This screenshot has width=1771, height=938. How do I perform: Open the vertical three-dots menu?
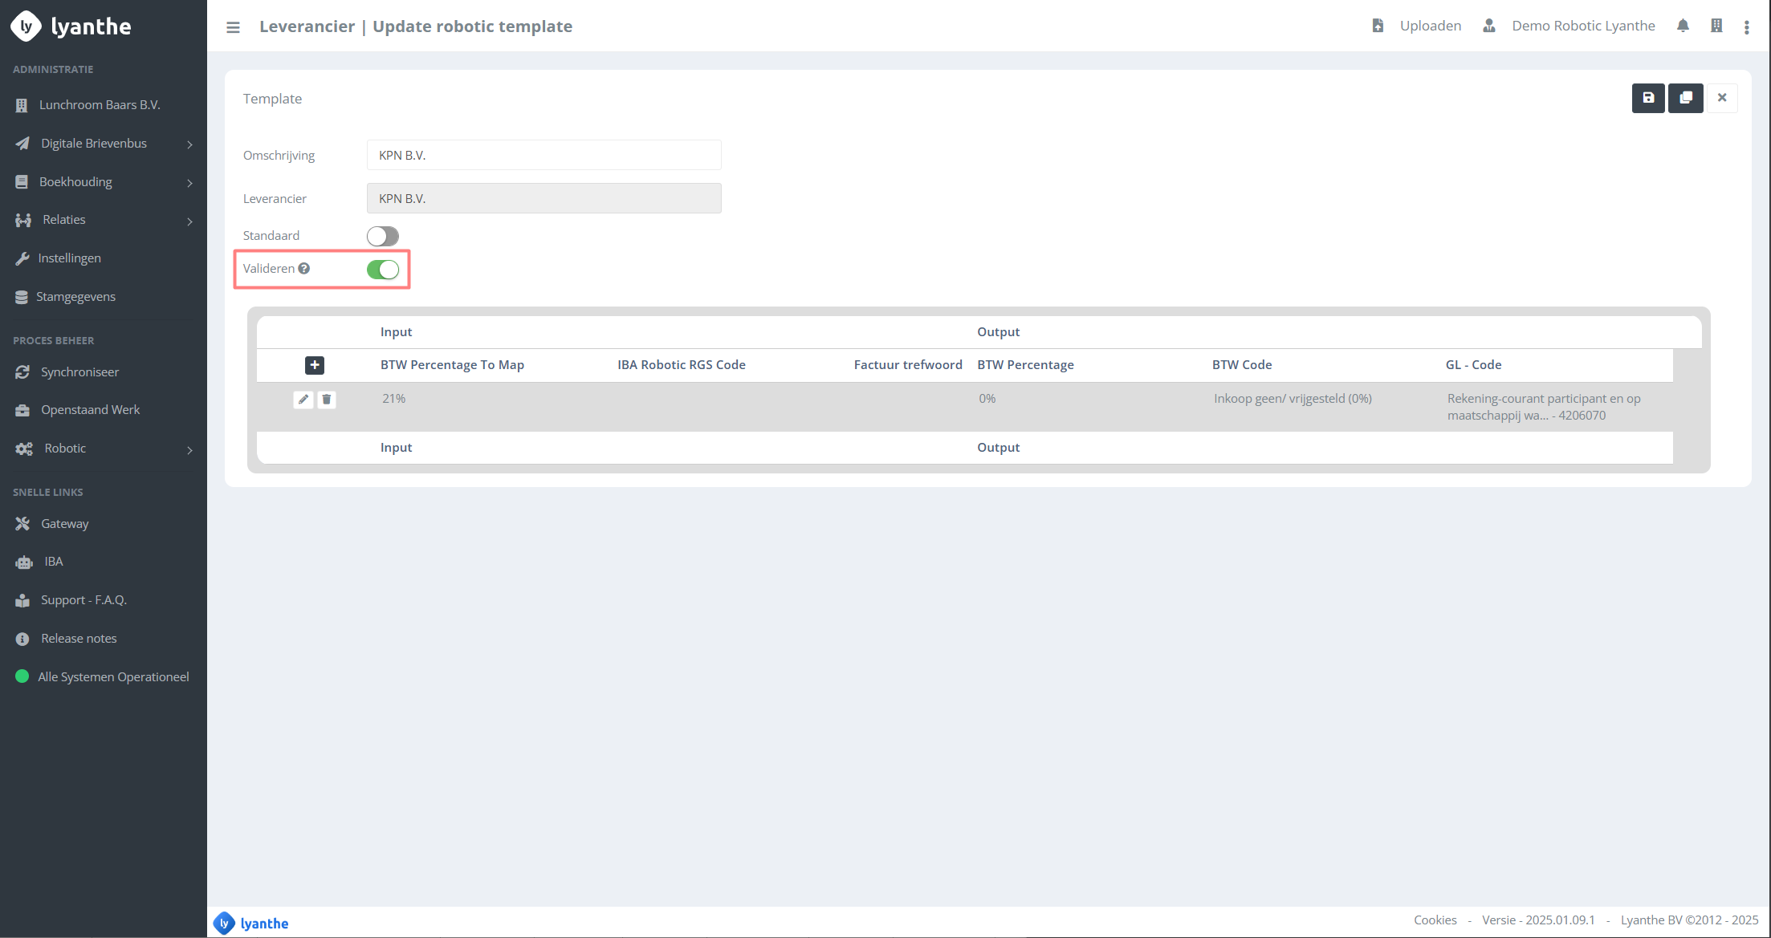[x=1746, y=26]
